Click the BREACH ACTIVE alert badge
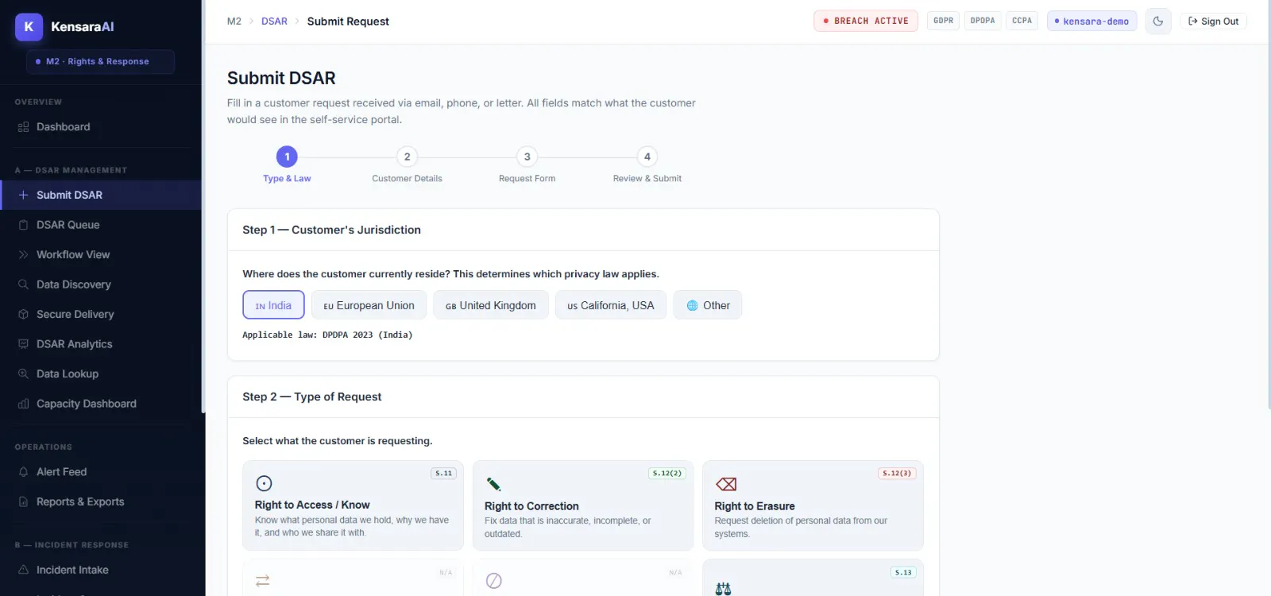This screenshot has width=1271, height=596. coord(866,21)
